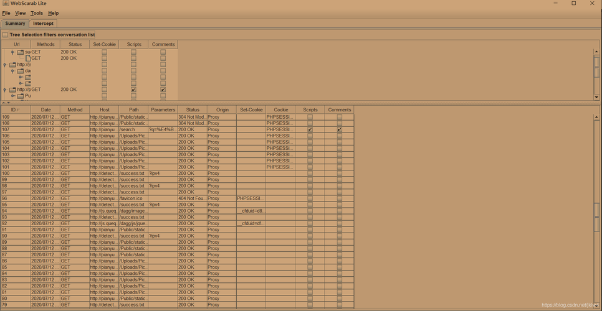The image size is (602, 311).
Task: Select the 'su' folder icon in URL tree
Action: pyautogui.click(x=21, y=52)
